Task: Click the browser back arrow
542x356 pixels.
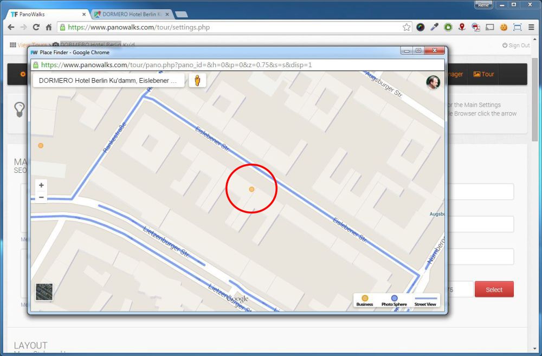Action: [x=11, y=27]
